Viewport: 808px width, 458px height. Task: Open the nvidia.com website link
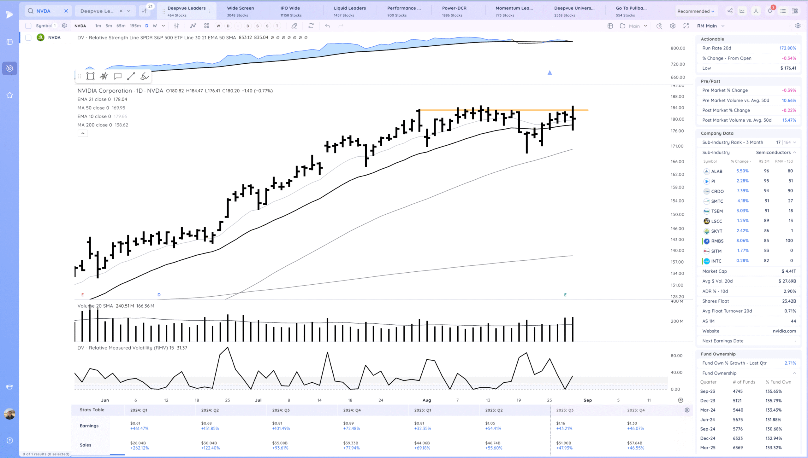point(784,331)
